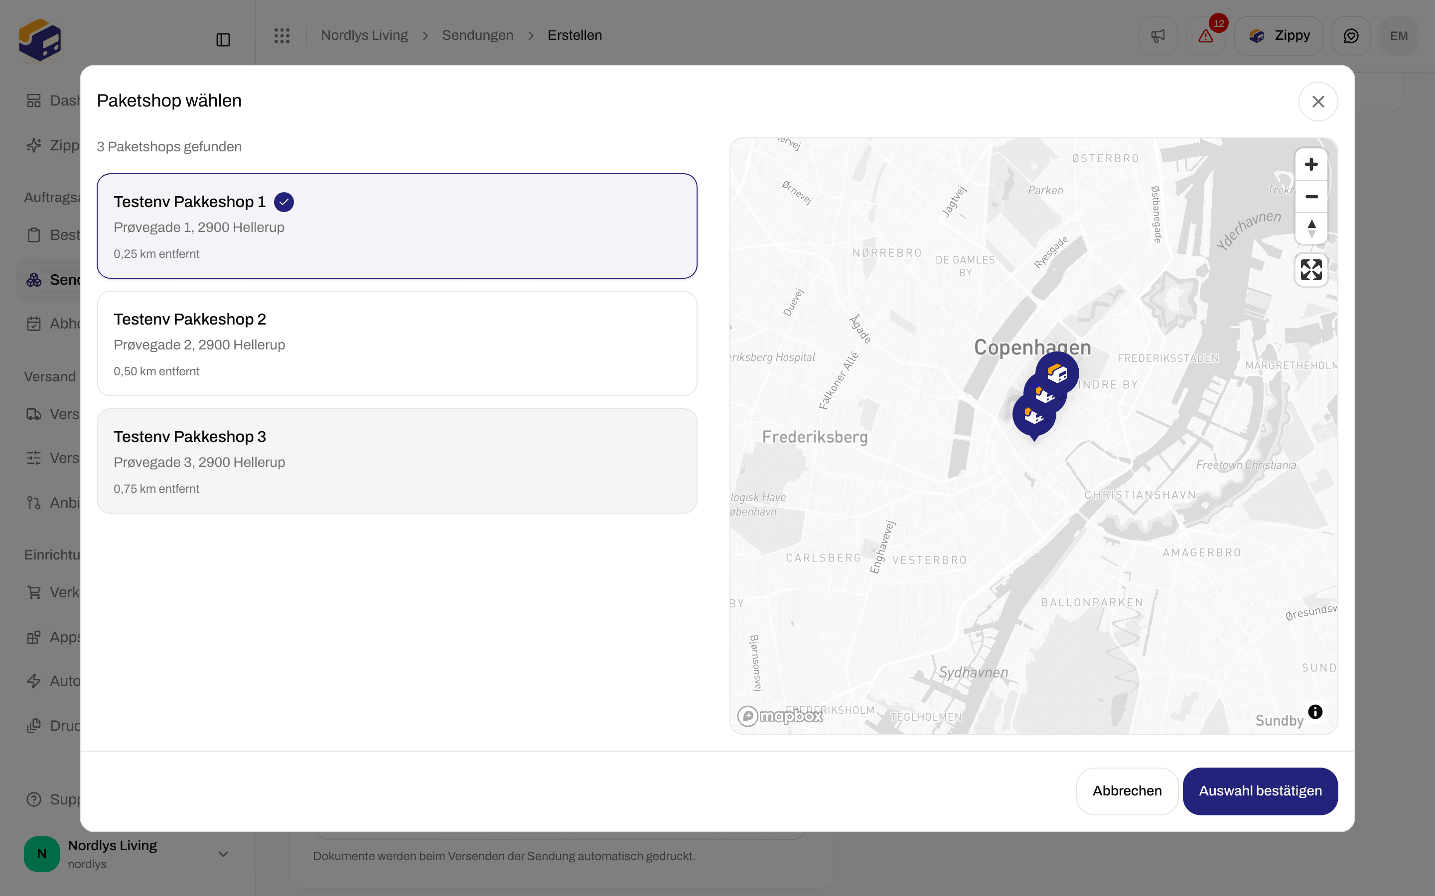Image resolution: width=1435 pixels, height=896 pixels.
Task: Select Testenv Pakkeshop 1 option
Action: point(397,226)
